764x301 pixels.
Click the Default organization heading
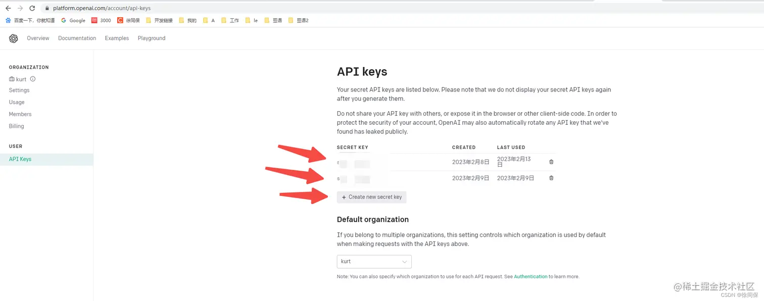[x=373, y=220]
